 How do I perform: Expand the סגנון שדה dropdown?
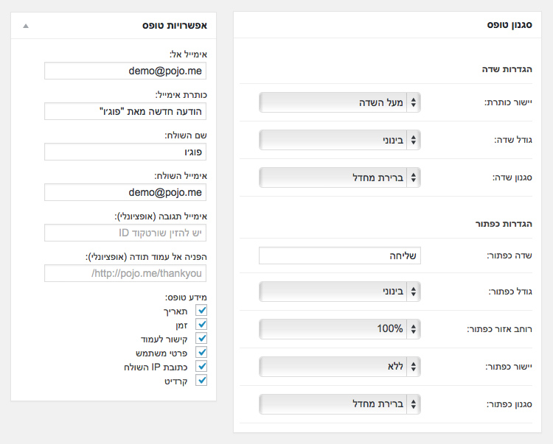(x=340, y=177)
